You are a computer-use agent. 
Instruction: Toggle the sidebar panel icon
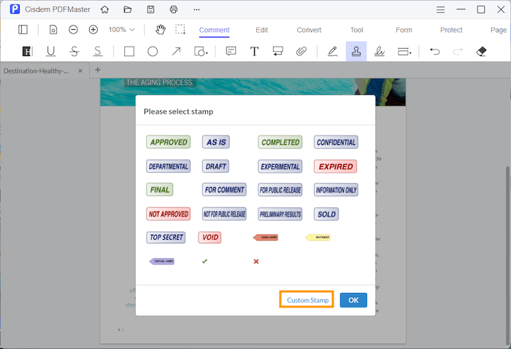23,30
